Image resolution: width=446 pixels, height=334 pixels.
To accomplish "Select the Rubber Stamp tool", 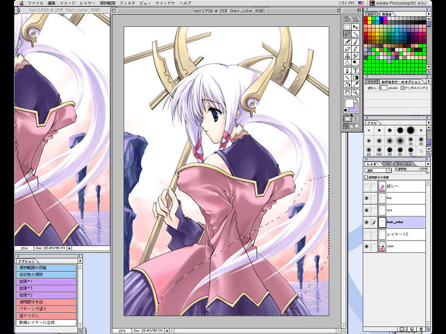I will tap(347, 56).
